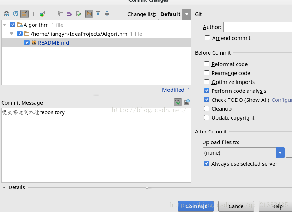This screenshot has height=212, width=292.
Task: Uncheck the /home/liangyh/IdeaProjects/Algorithm folder checkbox
Action: click(20, 34)
